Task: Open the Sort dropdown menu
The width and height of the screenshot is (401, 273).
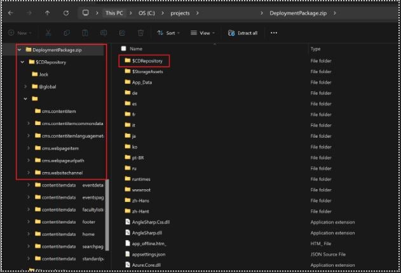Action: [168, 32]
